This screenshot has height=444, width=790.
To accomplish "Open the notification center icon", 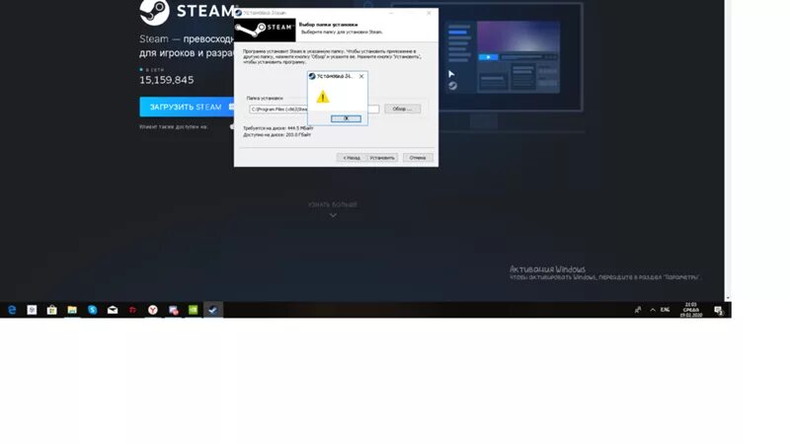I will click(x=718, y=310).
